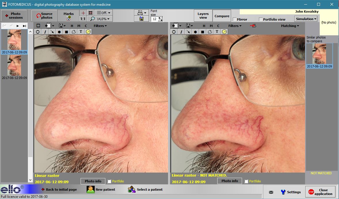Select the line tool in left photo toolbar

coord(45,32)
